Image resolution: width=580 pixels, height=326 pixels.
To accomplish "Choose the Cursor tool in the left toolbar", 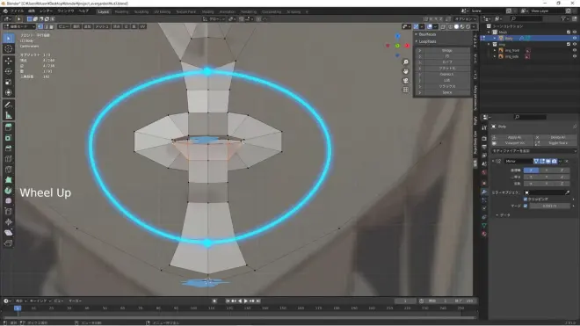I will pos(9,48).
